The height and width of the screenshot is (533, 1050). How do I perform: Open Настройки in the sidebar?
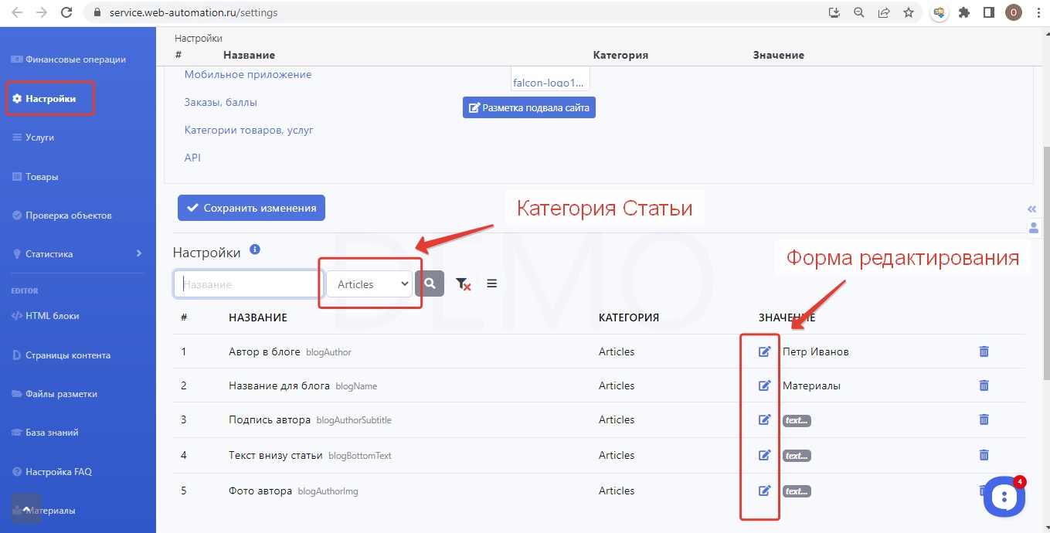click(50, 99)
